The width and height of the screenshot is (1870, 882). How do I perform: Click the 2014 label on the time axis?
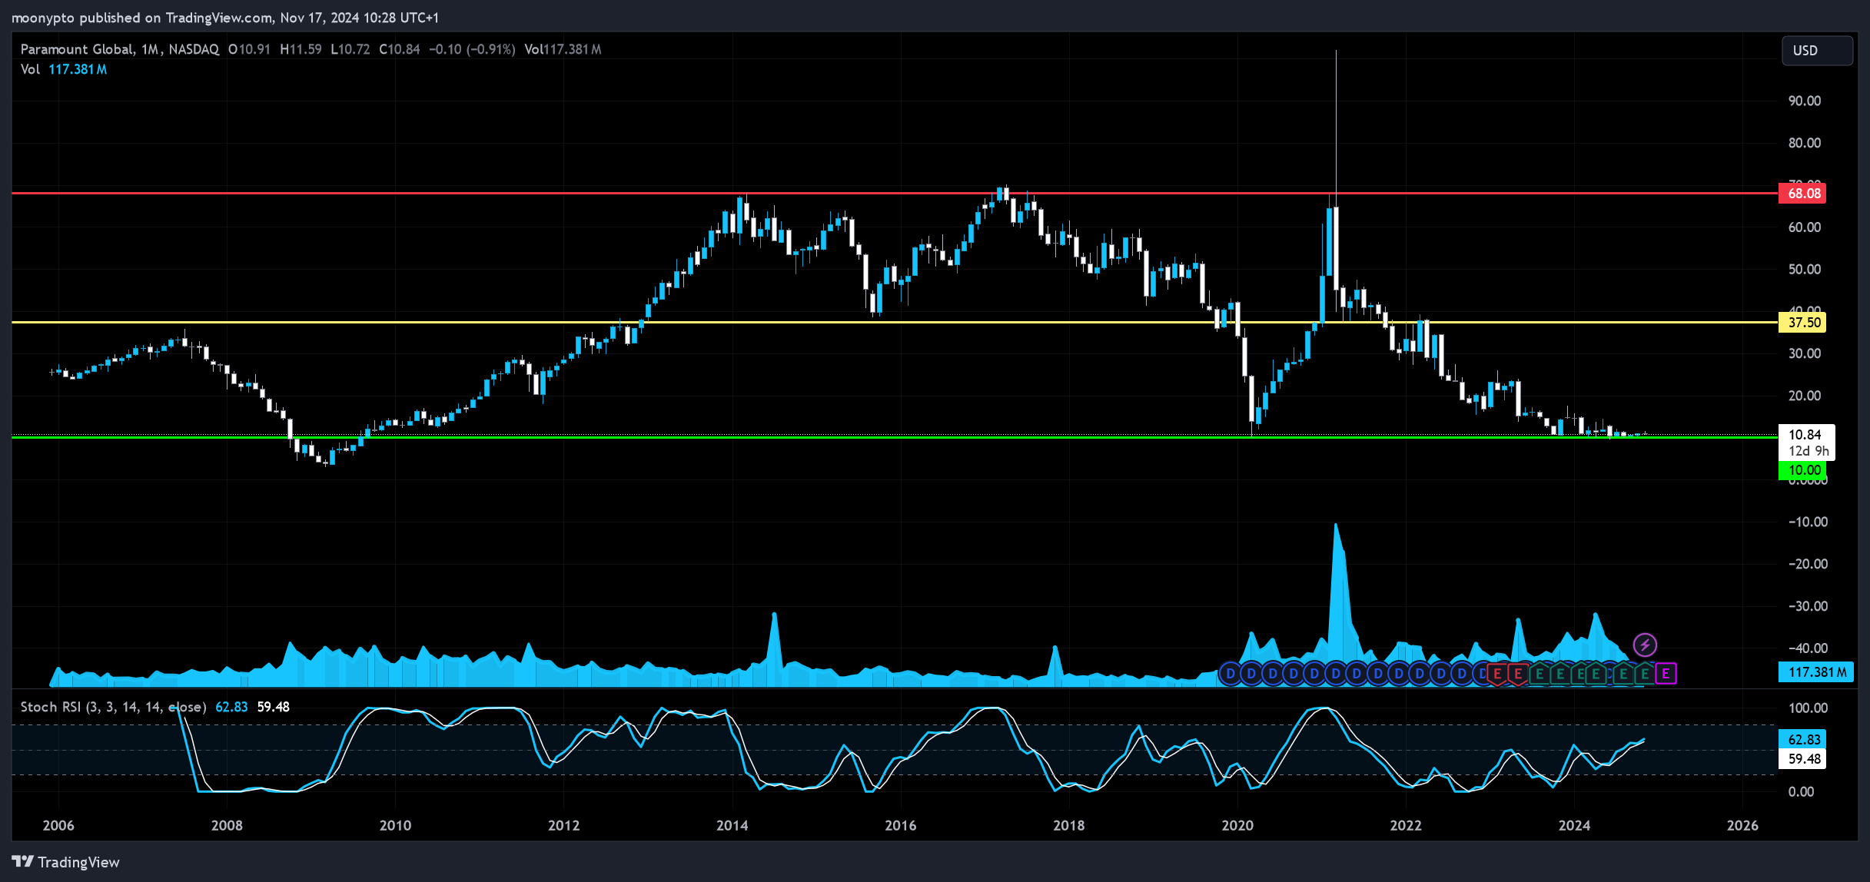coord(732,825)
